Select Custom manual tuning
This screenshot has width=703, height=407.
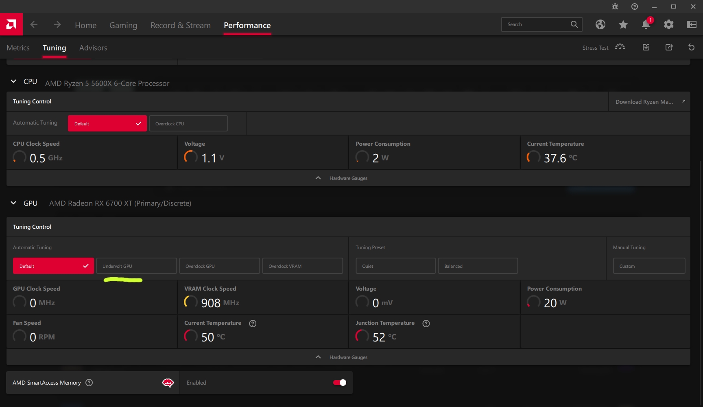[649, 266]
